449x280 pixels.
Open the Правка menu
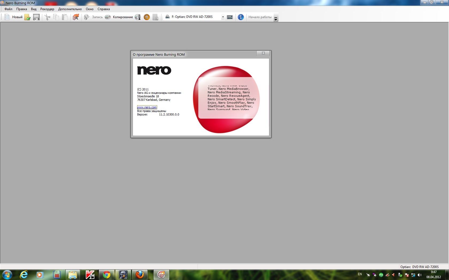tap(21, 9)
